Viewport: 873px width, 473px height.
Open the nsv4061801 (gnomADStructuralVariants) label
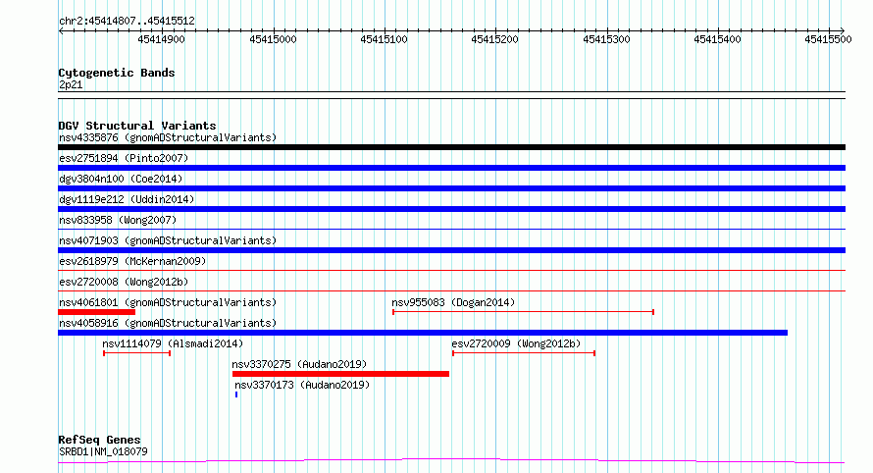click(x=168, y=302)
